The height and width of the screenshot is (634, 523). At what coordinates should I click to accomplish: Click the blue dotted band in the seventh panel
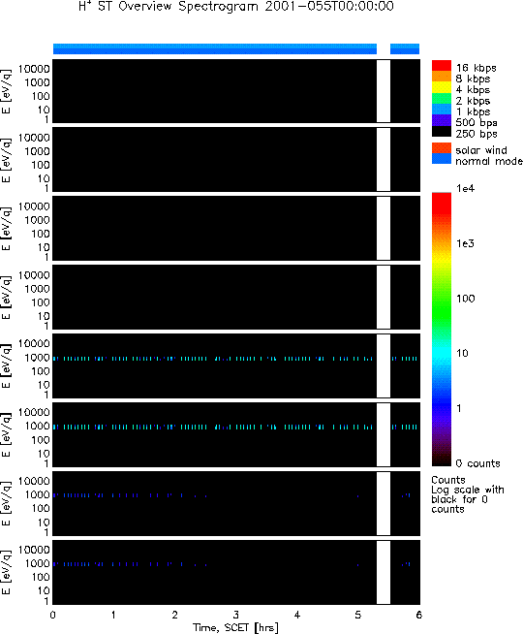[x=130, y=495]
